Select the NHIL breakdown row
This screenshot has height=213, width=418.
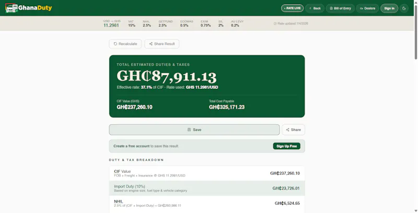coord(207,204)
